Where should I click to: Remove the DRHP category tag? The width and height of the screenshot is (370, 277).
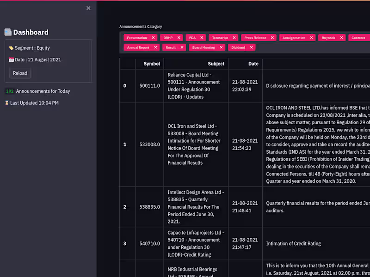coord(179,38)
